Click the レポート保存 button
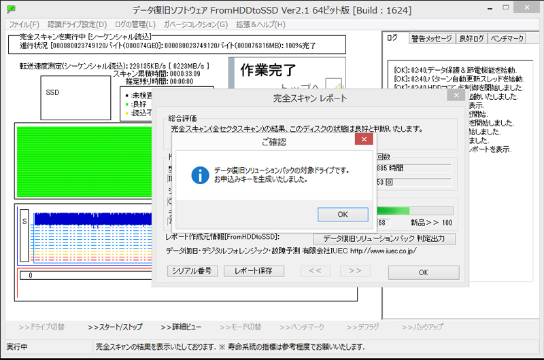 point(254,271)
